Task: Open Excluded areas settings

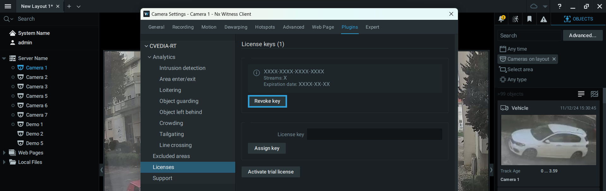Action: pyautogui.click(x=171, y=156)
